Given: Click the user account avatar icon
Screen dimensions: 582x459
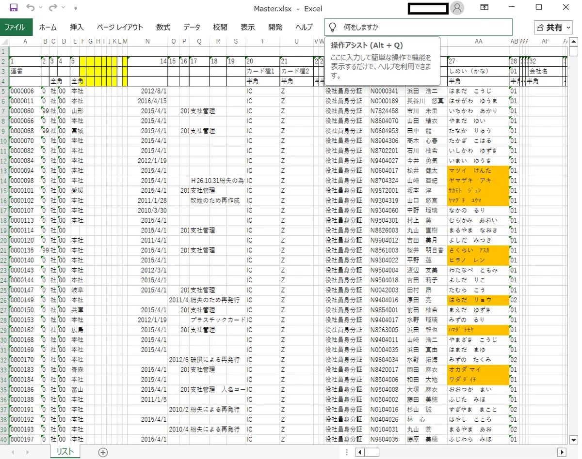Looking at the screenshot, I should [457, 8].
